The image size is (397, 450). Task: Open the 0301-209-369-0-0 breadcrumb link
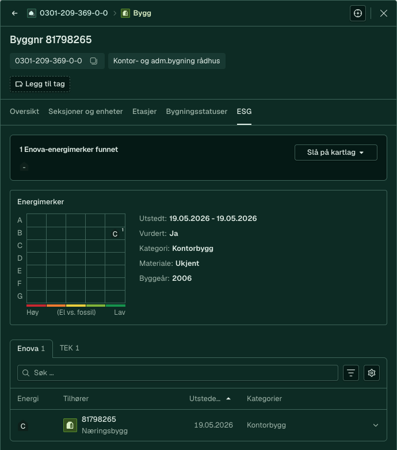[x=74, y=13]
